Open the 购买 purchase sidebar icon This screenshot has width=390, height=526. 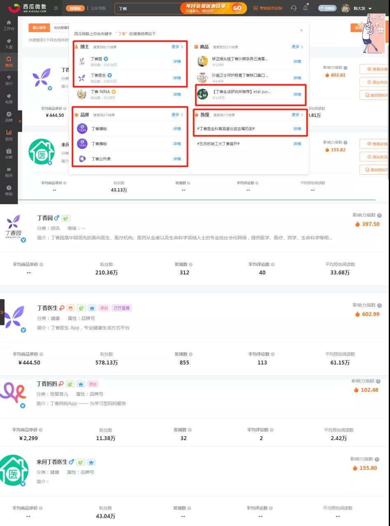click(9, 171)
